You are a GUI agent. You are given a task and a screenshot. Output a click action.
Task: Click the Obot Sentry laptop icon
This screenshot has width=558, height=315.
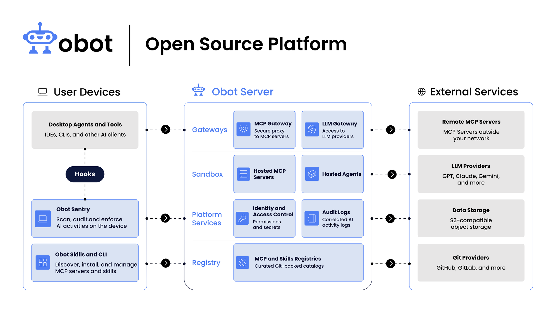click(x=43, y=219)
